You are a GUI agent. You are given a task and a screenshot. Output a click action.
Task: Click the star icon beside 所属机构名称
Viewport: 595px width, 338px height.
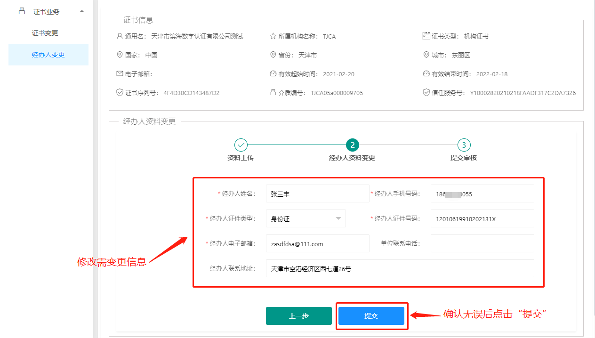[273, 36]
